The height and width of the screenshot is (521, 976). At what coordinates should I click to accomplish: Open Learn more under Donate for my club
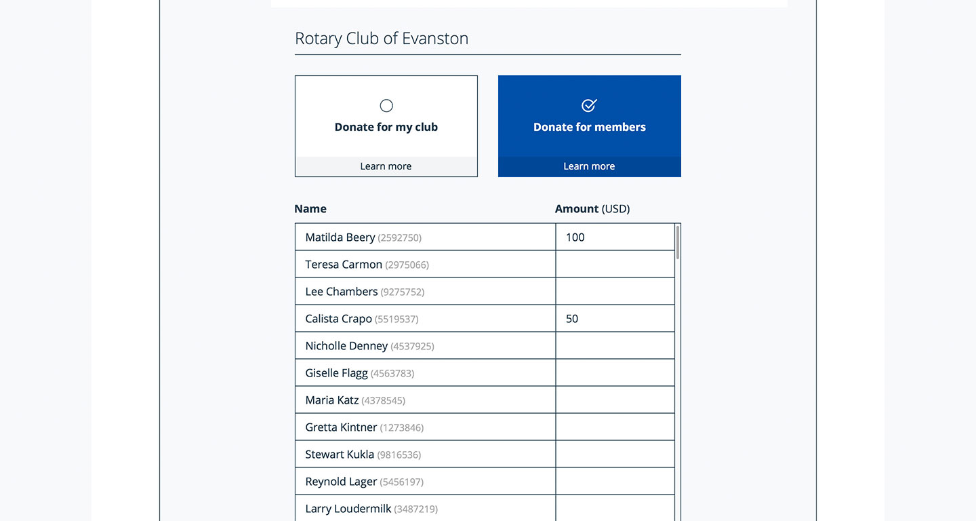pyautogui.click(x=386, y=166)
